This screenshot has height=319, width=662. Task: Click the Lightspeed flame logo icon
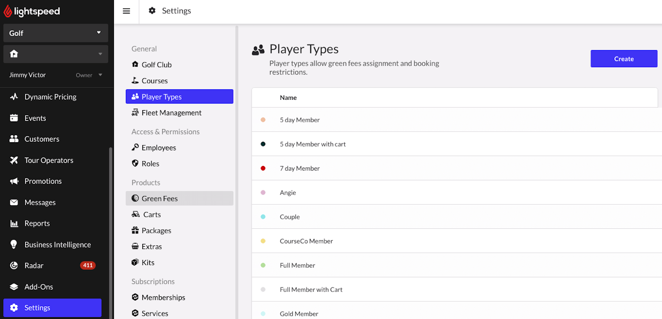click(x=8, y=11)
